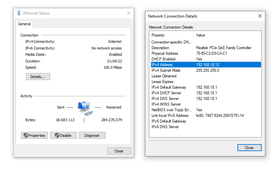Open connection Details button
This screenshot has height=173, width=278.
pos(38,77)
